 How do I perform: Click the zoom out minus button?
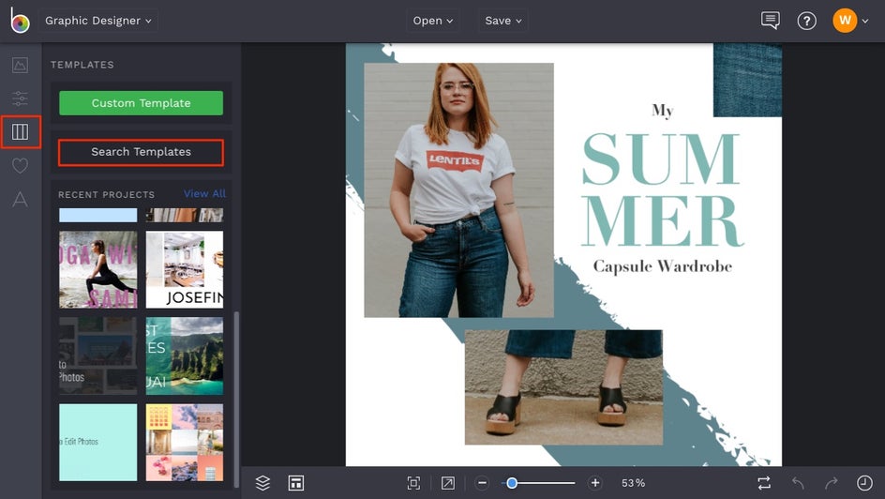(482, 483)
